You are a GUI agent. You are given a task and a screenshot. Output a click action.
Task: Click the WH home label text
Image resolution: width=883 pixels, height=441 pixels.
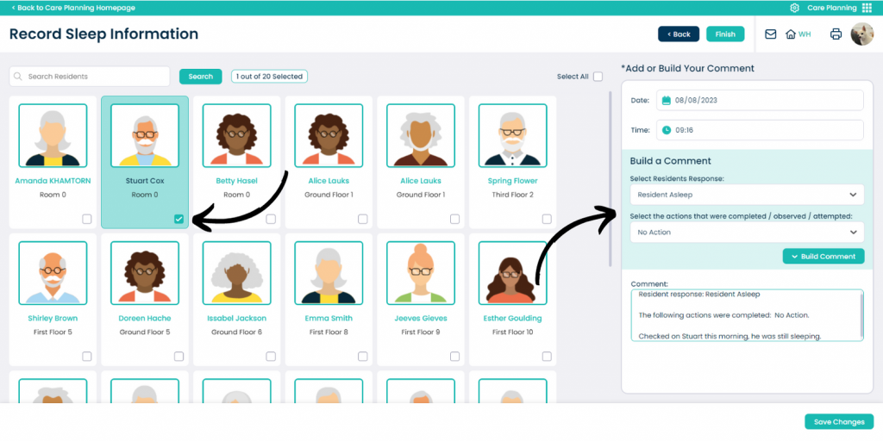point(805,34)
